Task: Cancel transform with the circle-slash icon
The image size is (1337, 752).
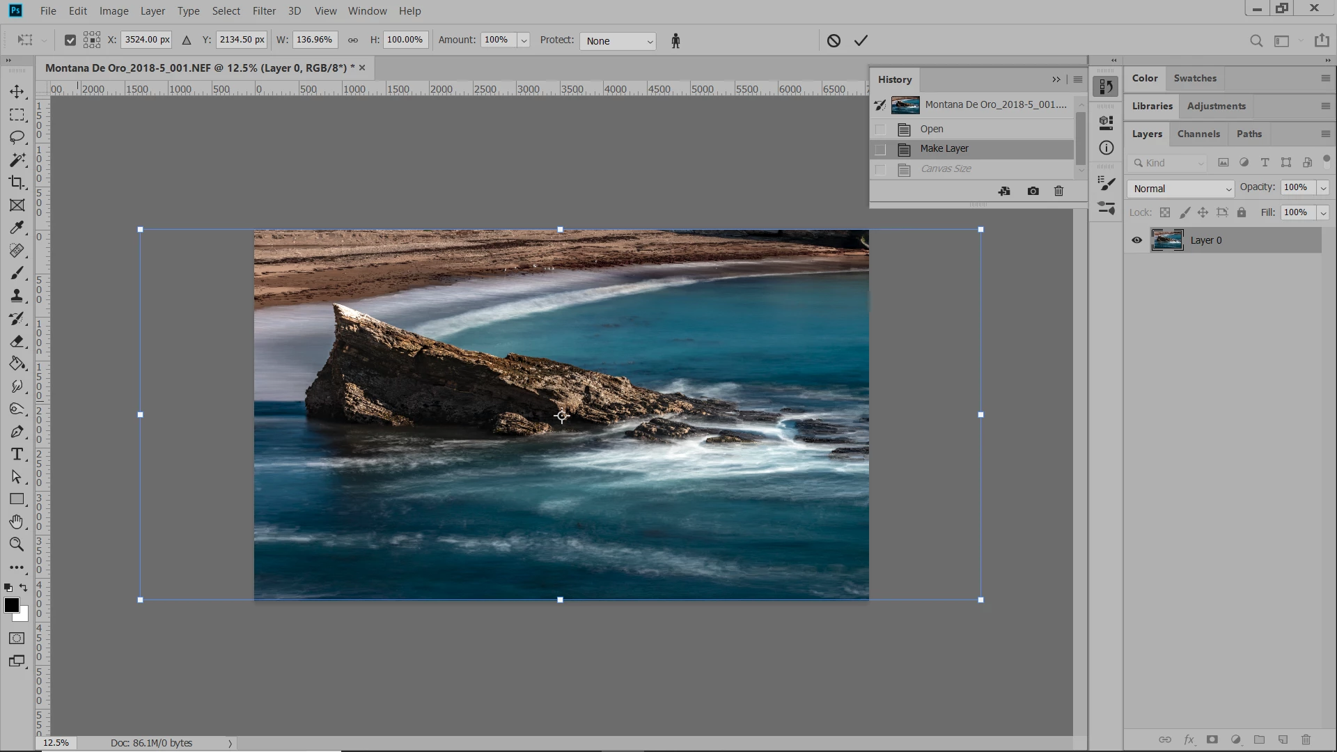Action: tap(834, 40)
